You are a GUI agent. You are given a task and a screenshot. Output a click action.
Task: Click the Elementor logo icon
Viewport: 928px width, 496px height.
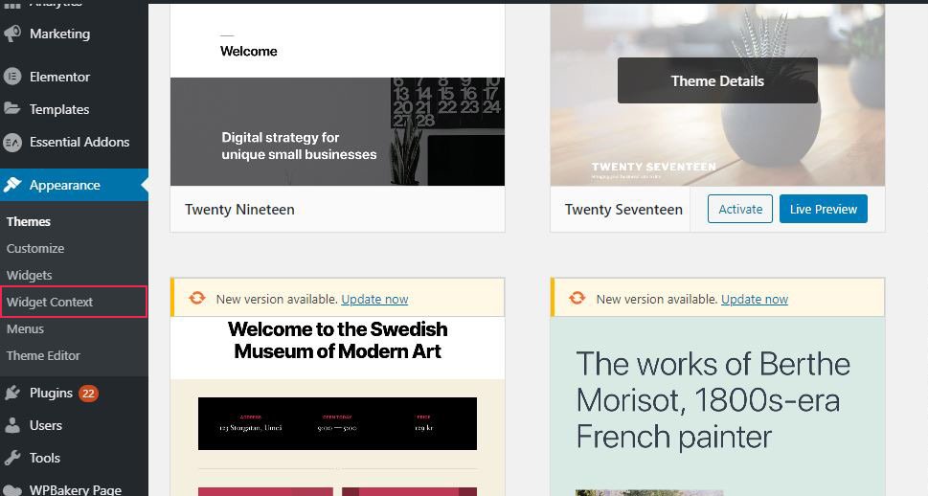[12, 77]
